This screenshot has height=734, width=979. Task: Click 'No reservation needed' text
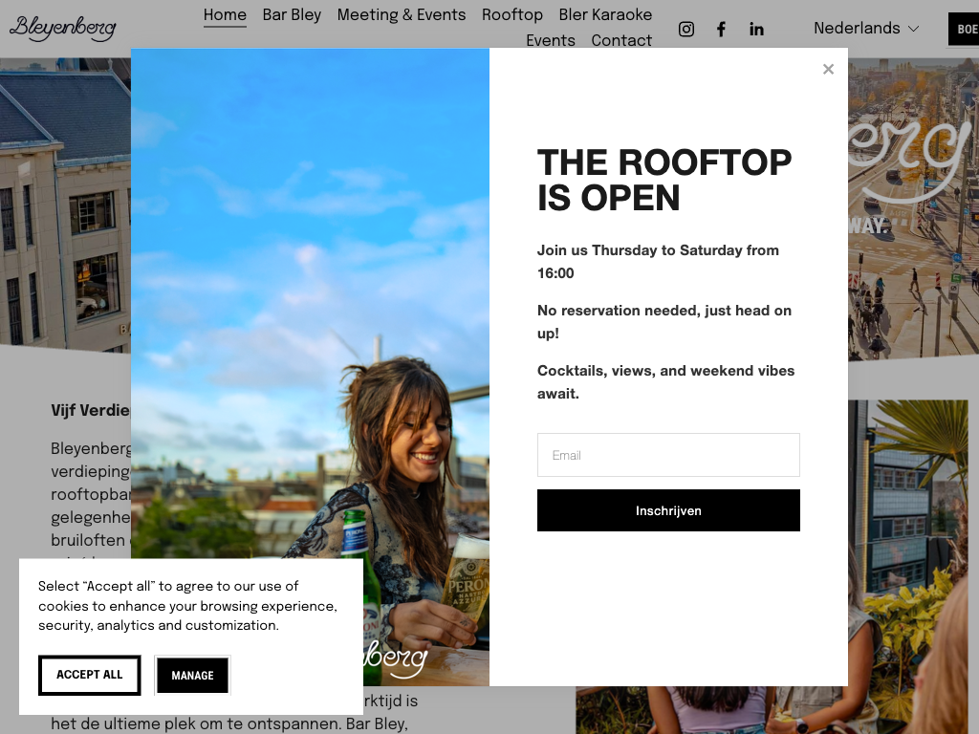(x=664, y=321)
